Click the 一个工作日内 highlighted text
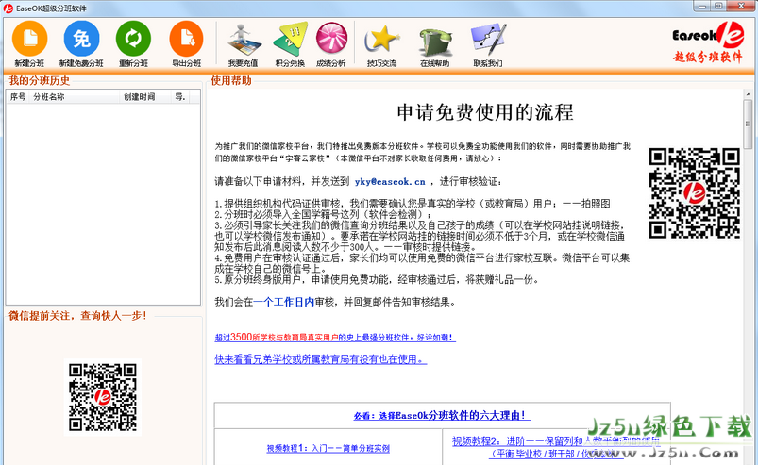758x465 pixels. click(x=283, y=302)
